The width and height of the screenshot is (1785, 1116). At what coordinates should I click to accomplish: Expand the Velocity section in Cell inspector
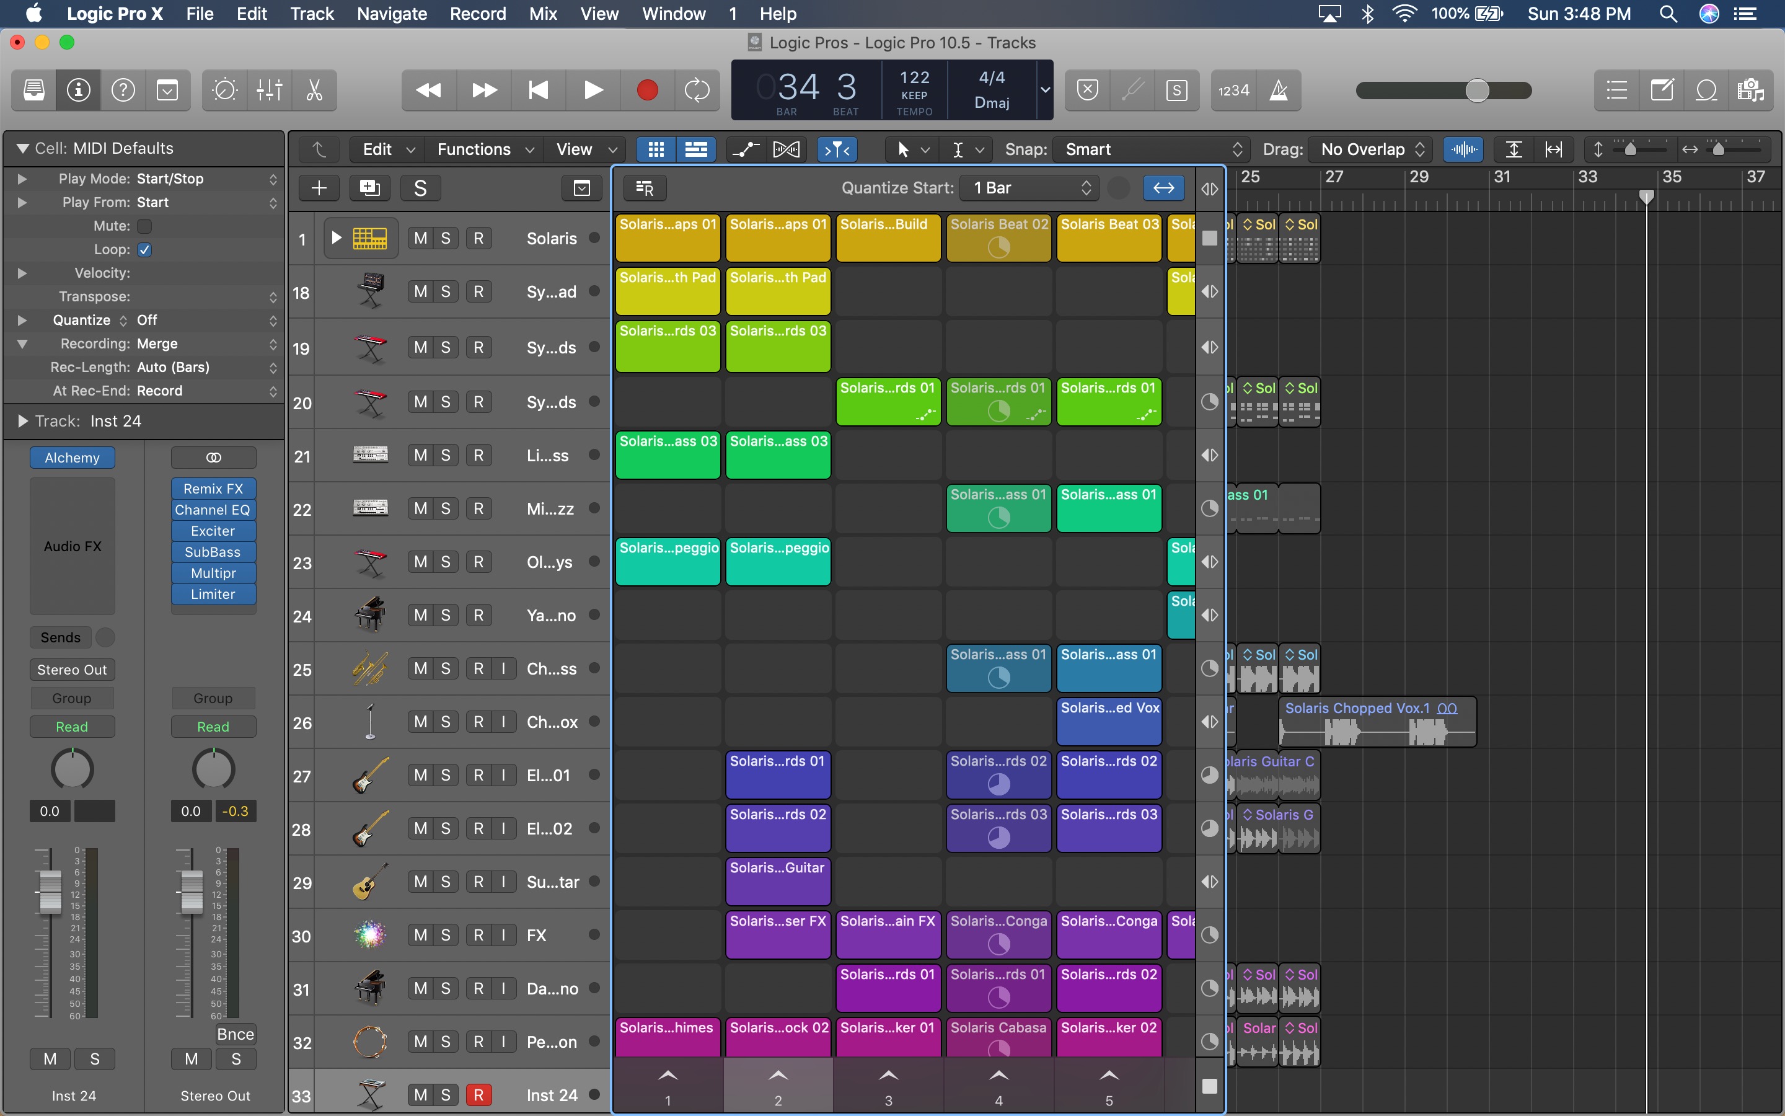point(22,273)
